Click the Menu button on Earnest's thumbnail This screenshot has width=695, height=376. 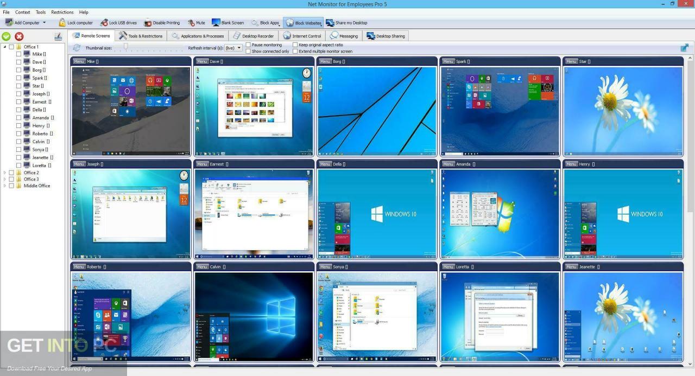point(202,164)
